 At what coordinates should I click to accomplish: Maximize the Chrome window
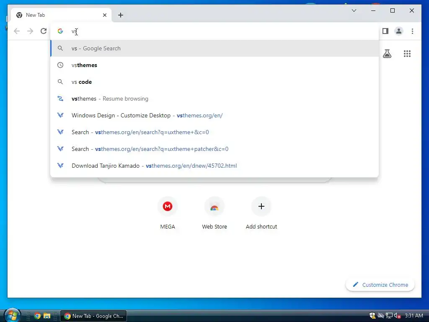pos(393,10)
